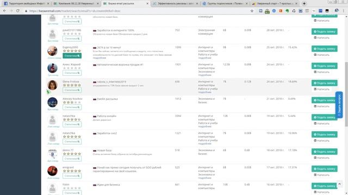Open Автоматическая воронка продаж #1 listing title

(x=120, y=64)
